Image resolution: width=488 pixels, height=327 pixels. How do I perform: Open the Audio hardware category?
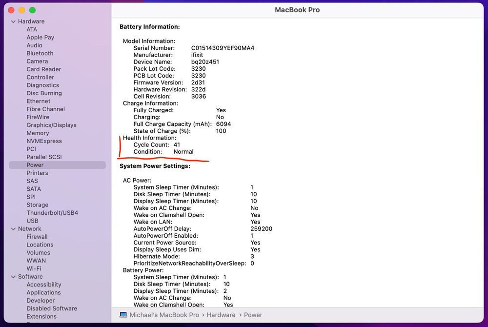[34, 45]
